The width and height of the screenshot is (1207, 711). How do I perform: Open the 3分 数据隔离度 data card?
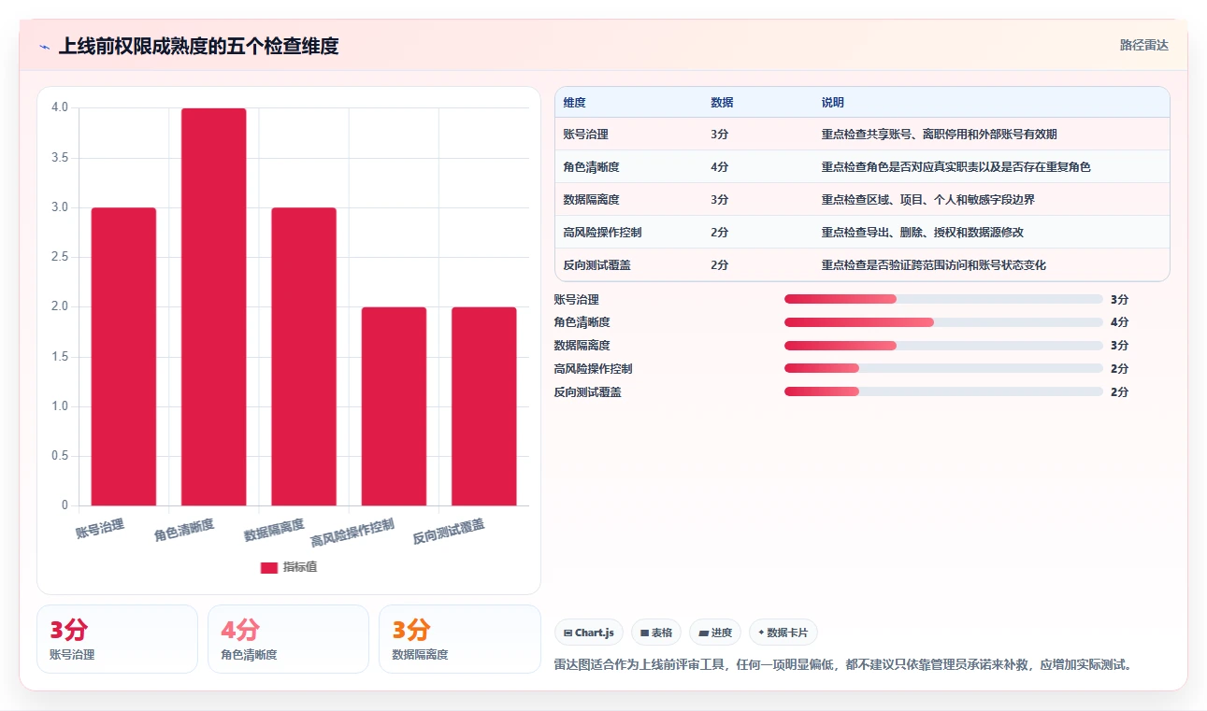460,639
